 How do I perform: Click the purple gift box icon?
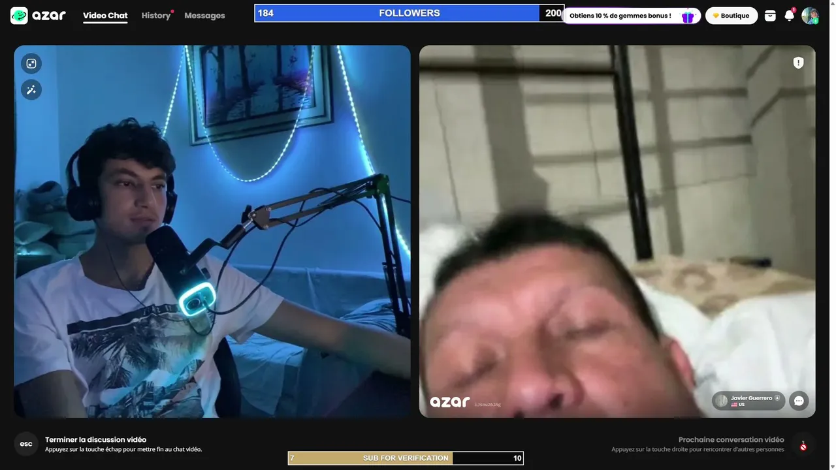click(x=687, y=16)
